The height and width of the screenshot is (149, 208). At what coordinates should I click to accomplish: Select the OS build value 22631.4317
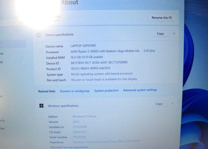80,132
